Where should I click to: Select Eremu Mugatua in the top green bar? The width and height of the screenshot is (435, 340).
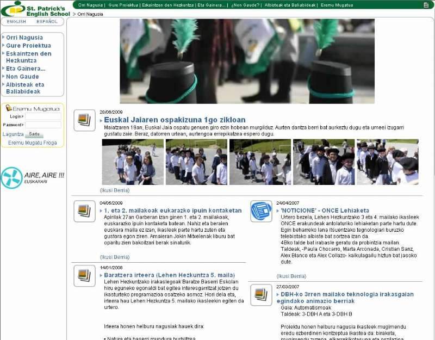click(337, 5)
